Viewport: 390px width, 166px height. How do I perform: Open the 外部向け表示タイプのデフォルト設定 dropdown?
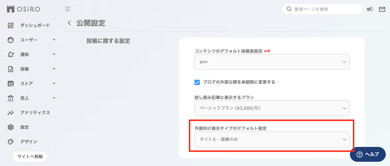pyautogui.click(x=272, y=139)
